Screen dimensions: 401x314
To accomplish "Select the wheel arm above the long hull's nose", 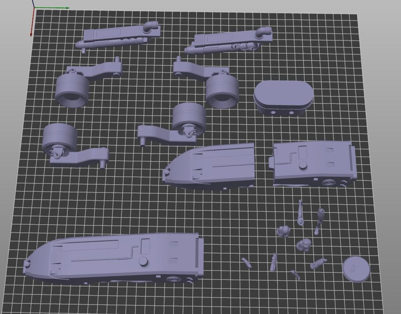I will tap(76, 145).
